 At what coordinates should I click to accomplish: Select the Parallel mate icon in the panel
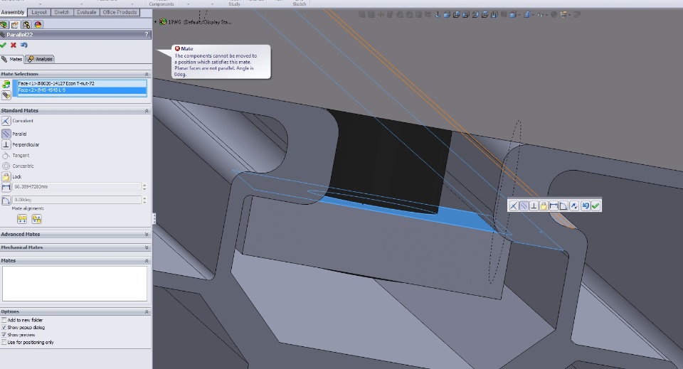click(6, 134)
